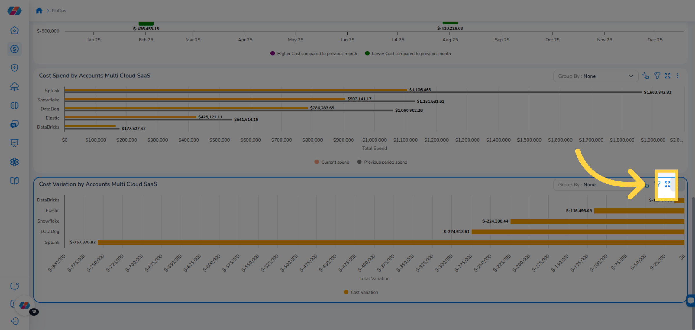Expand Cost Variation chart to fullscreen
695x330 pixels.
pyautogui.click(x=667, y=184)
